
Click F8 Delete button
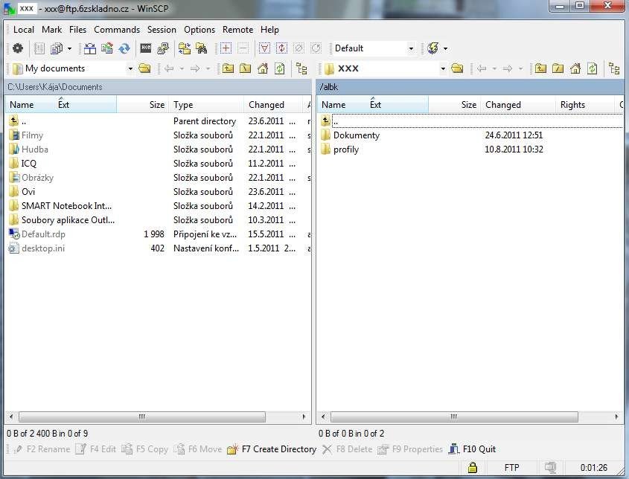pyautogui.click(x=348, y=449)
